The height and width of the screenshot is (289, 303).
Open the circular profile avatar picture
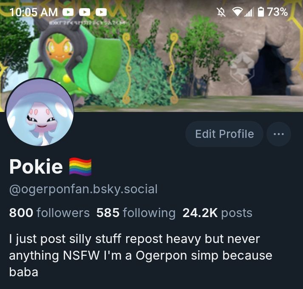coord(40,112)
